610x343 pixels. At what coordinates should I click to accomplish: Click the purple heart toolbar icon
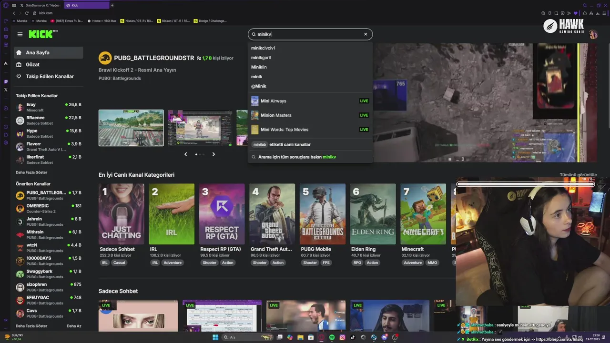click(576, 13)
